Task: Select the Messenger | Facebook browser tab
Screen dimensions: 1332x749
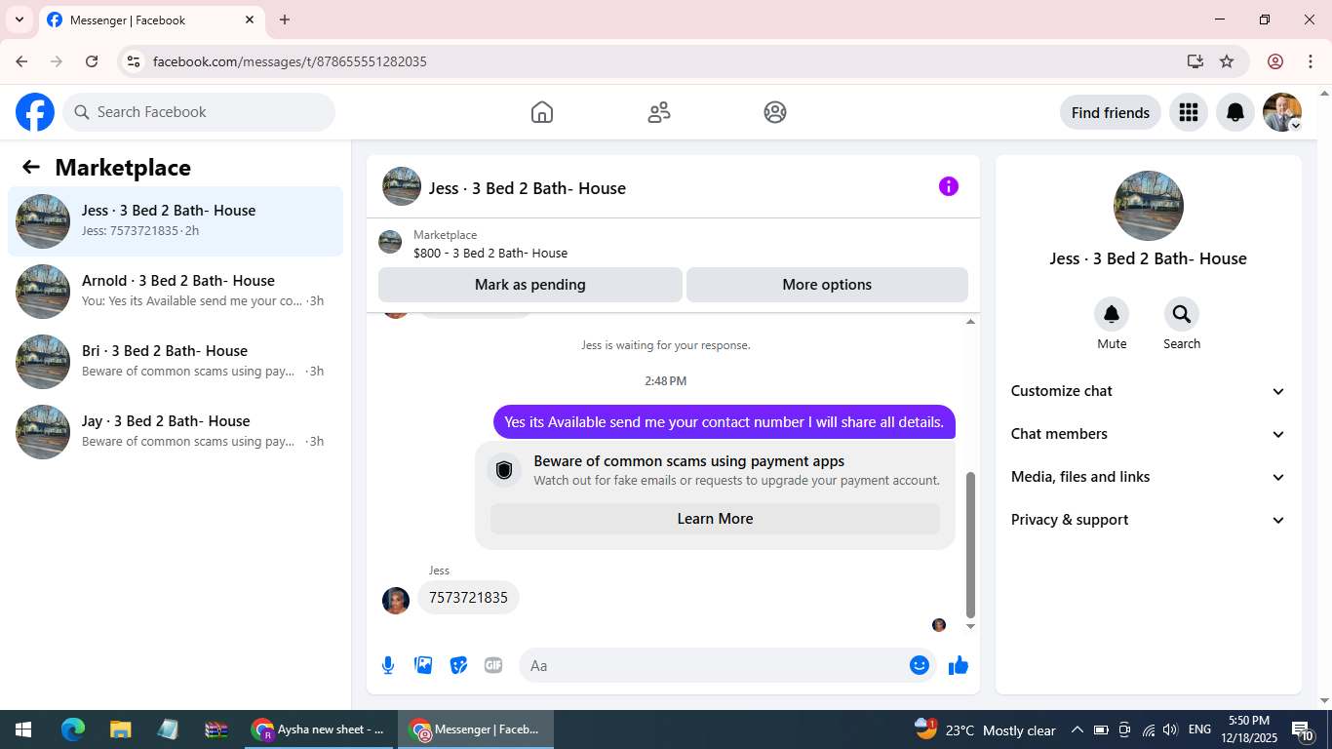Action: 152,20
